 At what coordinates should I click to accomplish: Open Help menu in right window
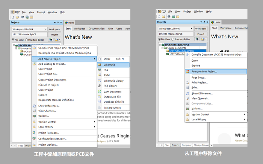pyautogui.click(x=209, y=12)
